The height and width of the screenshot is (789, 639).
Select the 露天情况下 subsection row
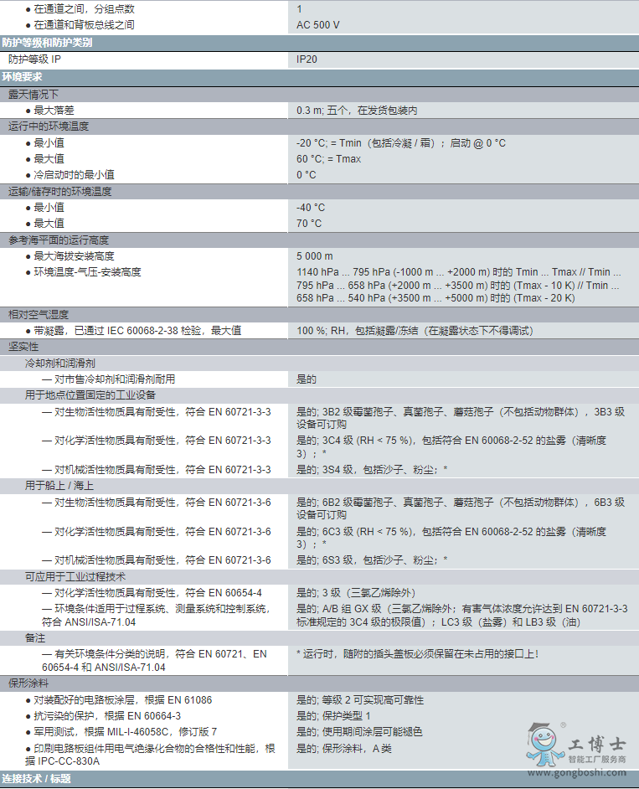(33, 94)
